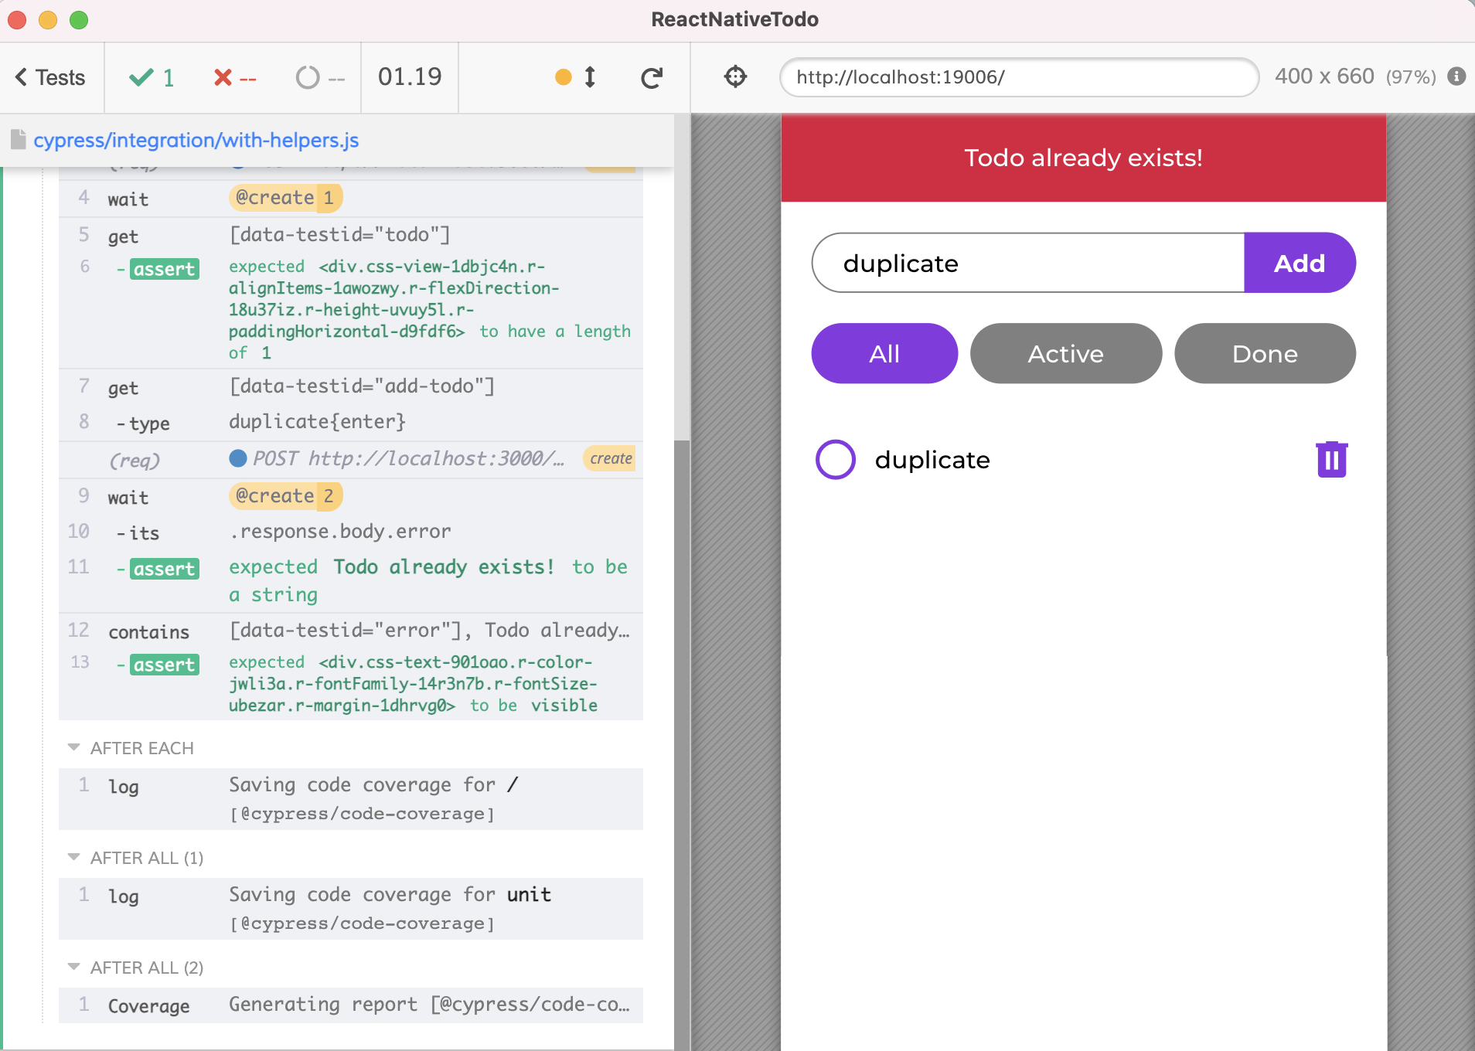Click the duplicate todo item label

[x=932, y=460]
